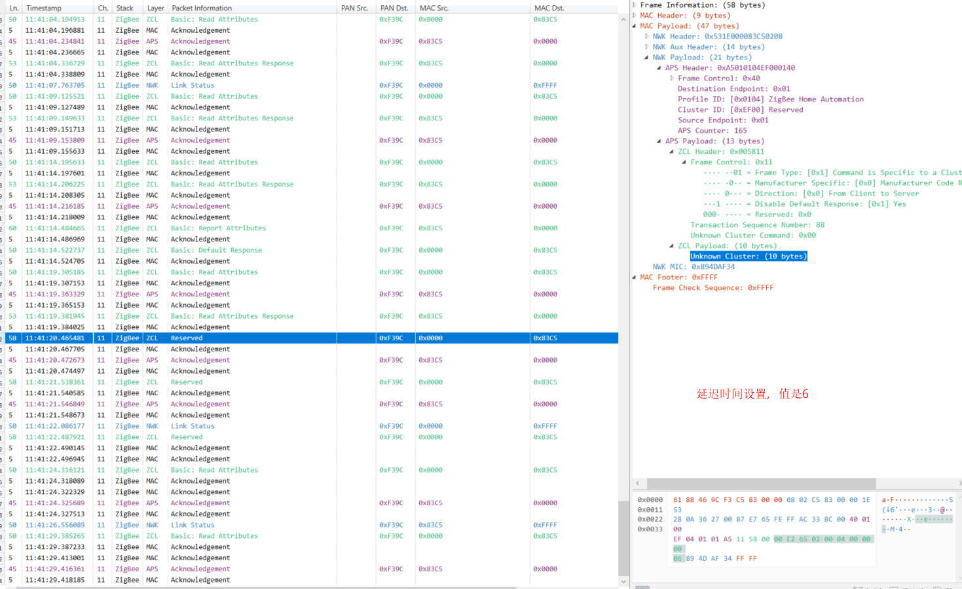The image size is (962, 589).
Task: Select the Reserved packet at 11:41:22.487921
Action: pos(312,437)
